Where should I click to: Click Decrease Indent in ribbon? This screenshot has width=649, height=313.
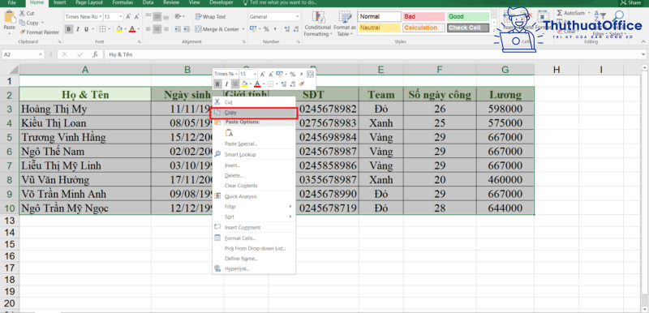(x=177, y=29)
